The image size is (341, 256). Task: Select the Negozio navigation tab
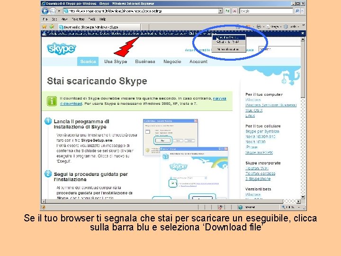172,61
